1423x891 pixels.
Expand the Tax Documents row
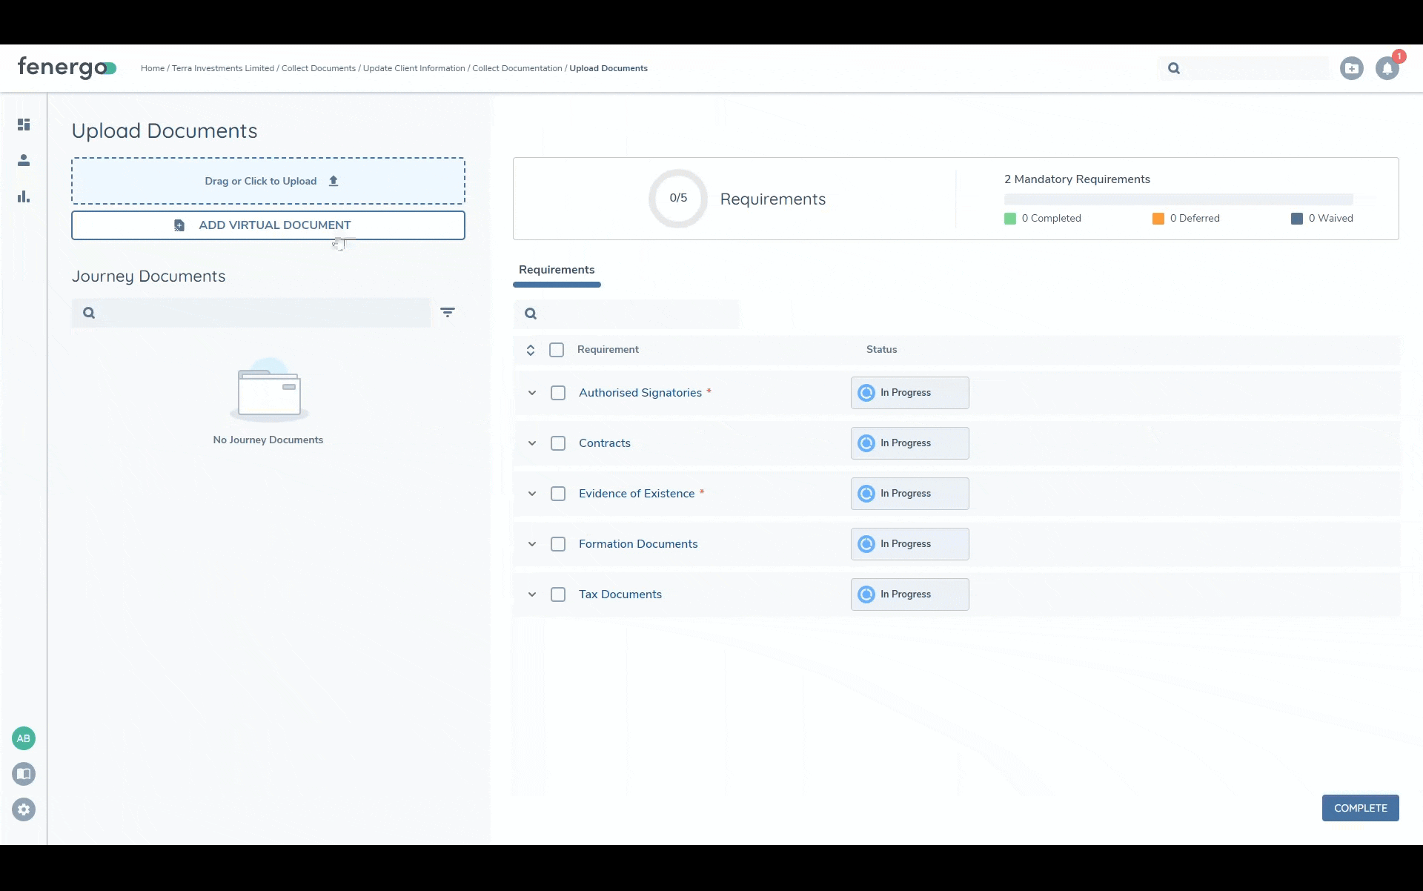tap(531, 594)
